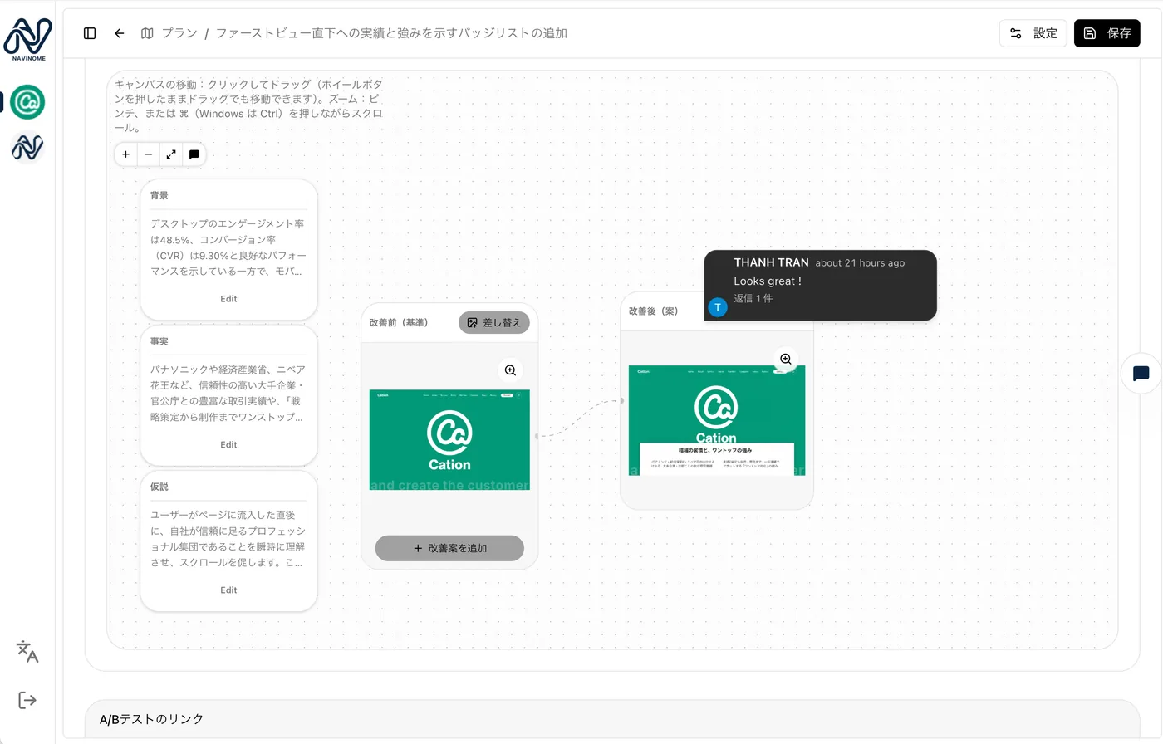Zoom in canvas with plus button
The height and width of the screenshot is (744, 1163).
[x=125, y=154]
